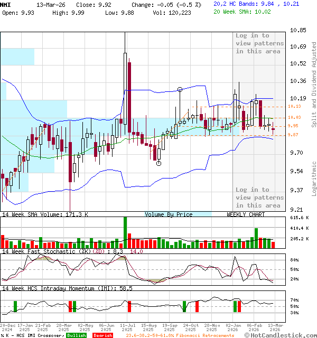Click the 'Volume By Price' label
Viewport: 317px width, 338px height.
[169, 214]
